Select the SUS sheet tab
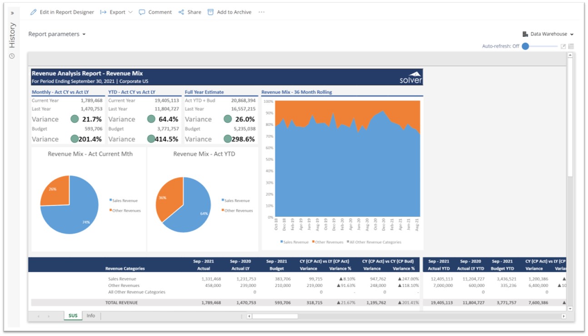The image size is (588, 336). tap(73, 316)
